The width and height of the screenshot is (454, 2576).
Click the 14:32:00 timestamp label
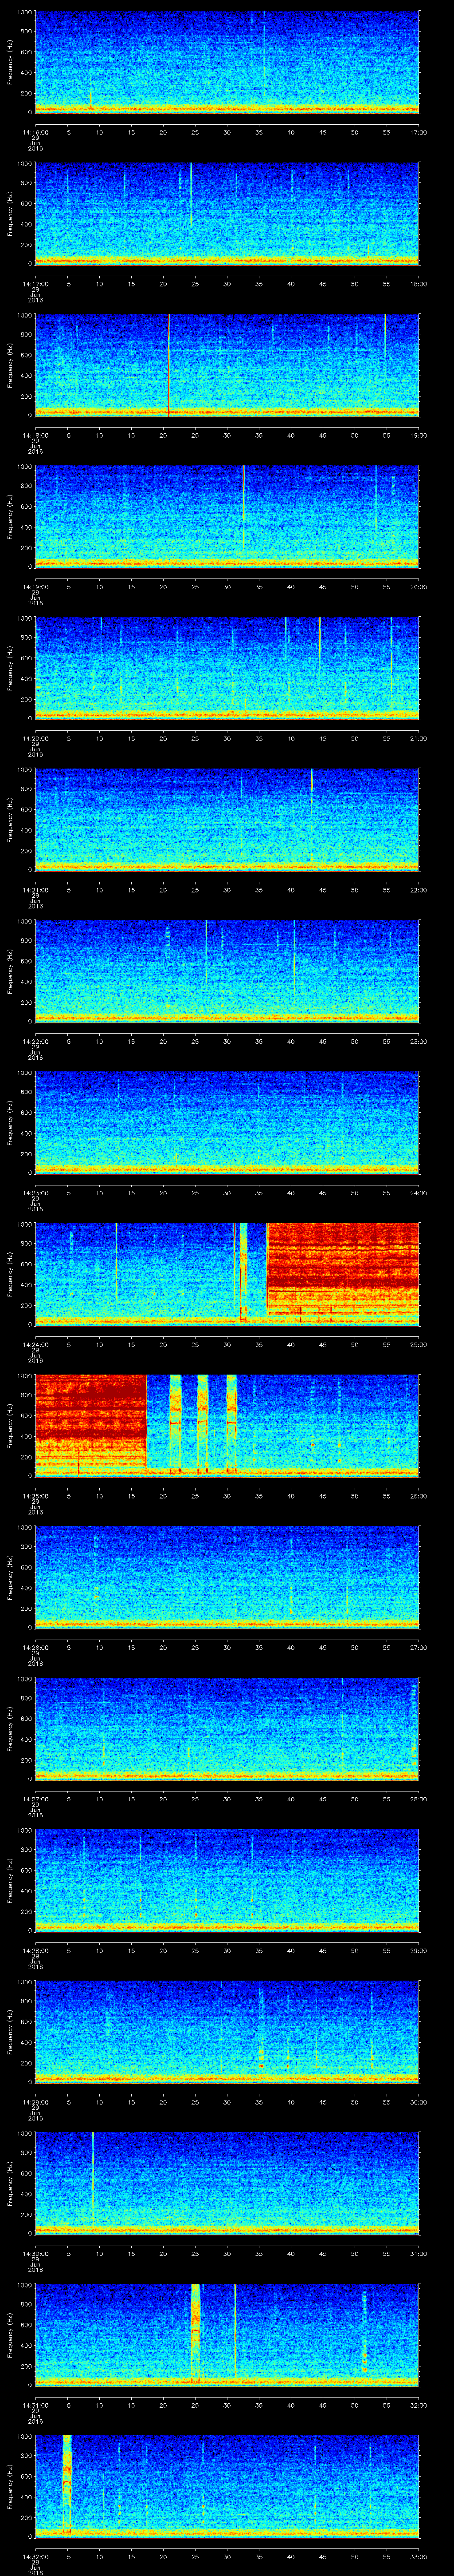click(35, 2556)
